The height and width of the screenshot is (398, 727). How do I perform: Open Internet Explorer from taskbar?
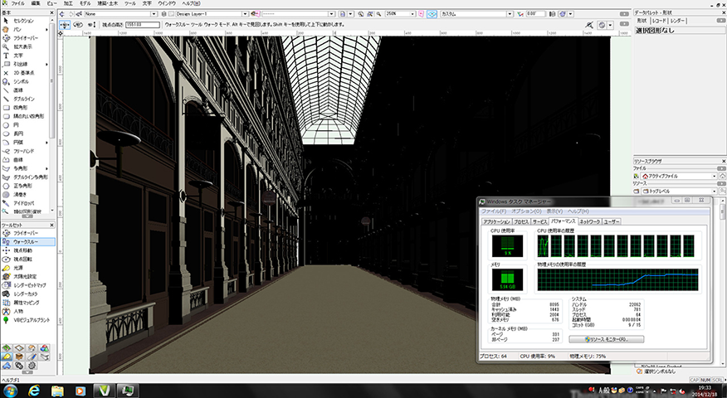[x=34, y=391]
